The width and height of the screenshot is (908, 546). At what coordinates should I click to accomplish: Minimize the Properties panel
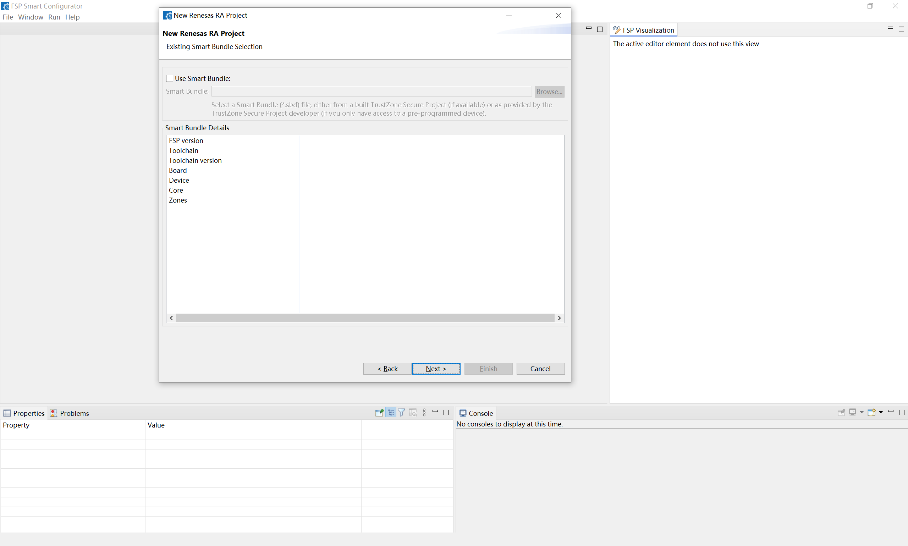click(435, 411)
